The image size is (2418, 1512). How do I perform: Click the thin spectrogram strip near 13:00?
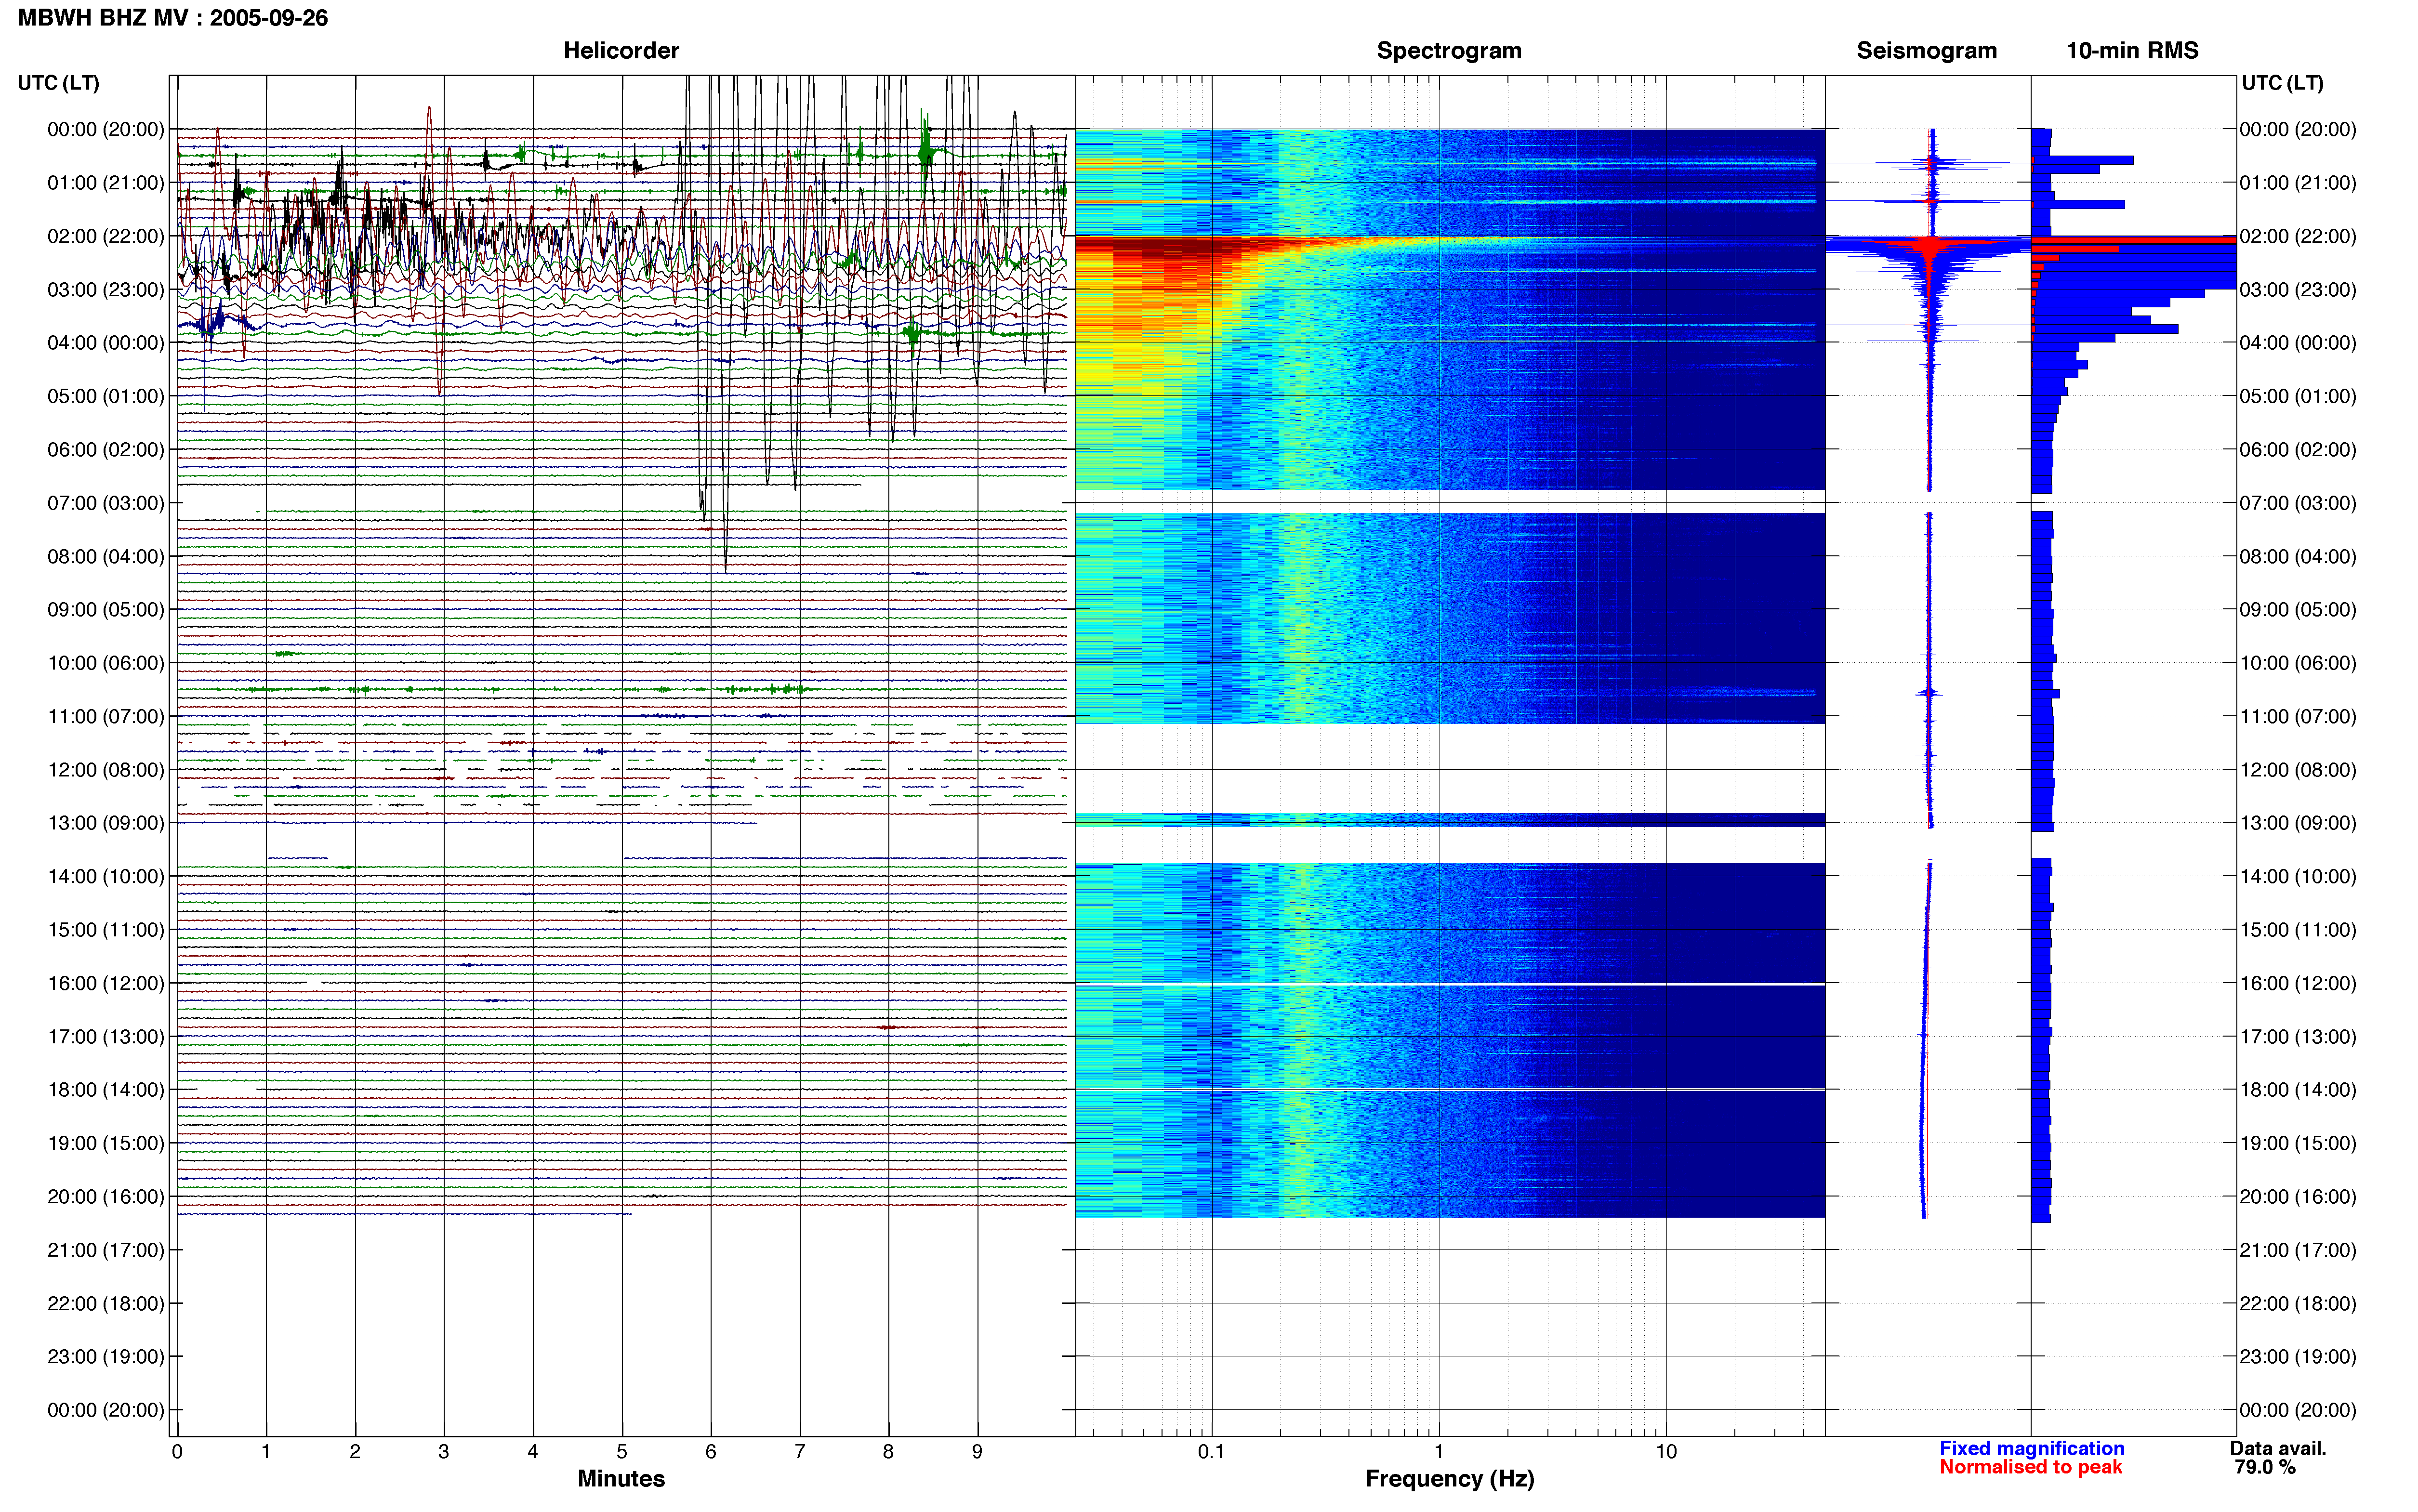(1450, 820)
